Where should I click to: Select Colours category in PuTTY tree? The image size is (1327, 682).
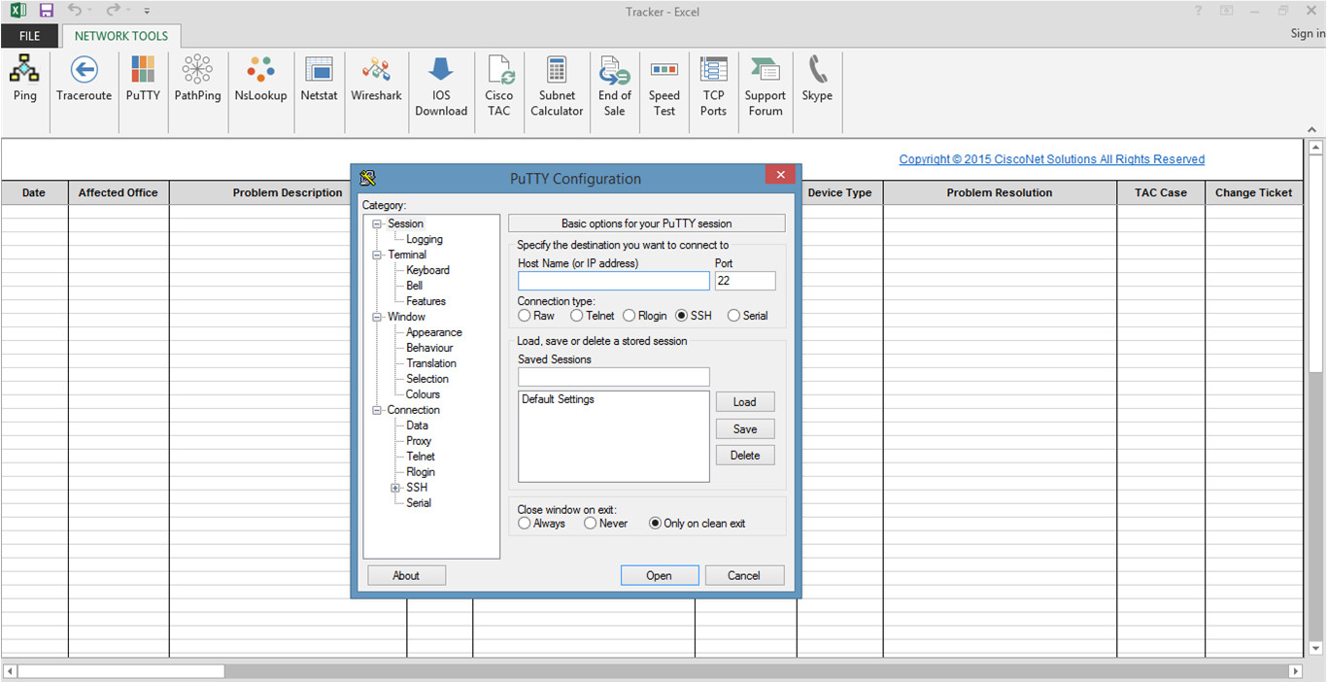click(423, 394)
